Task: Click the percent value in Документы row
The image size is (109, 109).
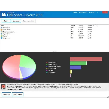Action: 89,38
